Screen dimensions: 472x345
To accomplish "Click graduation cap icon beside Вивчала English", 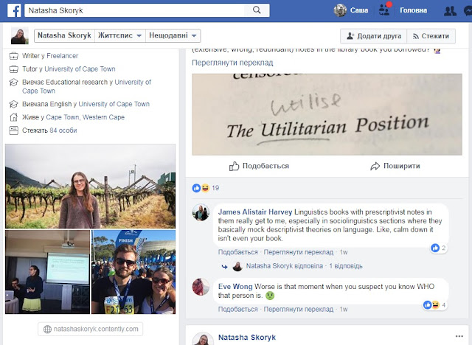I will click(13, 104).
